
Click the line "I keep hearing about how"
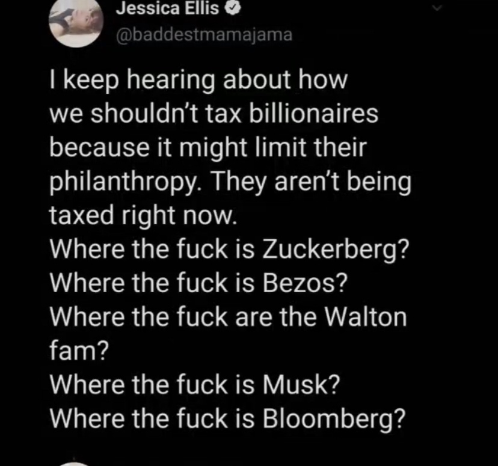[198, 81]
